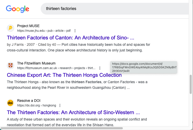Click the fitzmuseum.cam.ac.uk breadcrumb URL
193x130 pixels.
(56, 68)
